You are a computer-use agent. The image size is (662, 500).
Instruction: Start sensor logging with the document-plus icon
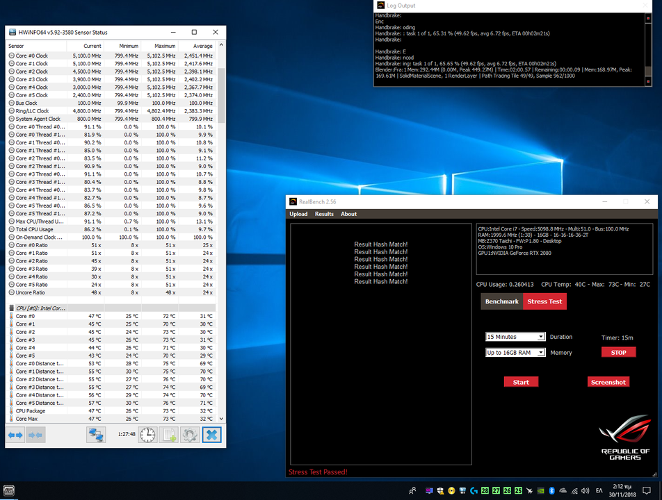pos(169,435)
